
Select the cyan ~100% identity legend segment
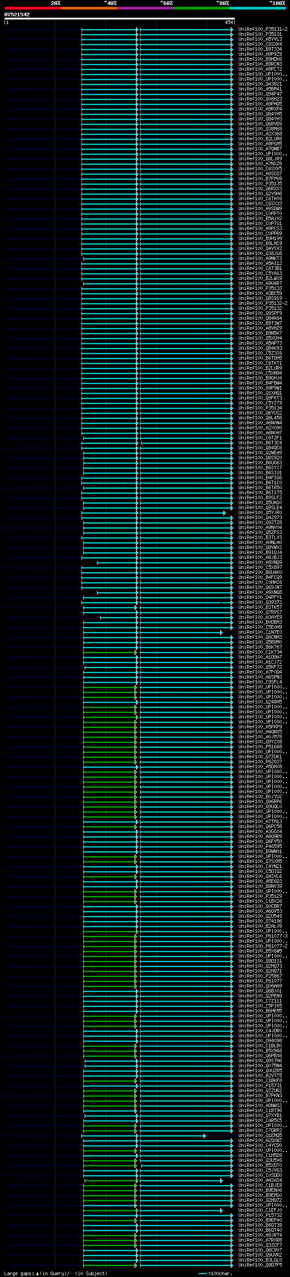click(x=258, y=8)
